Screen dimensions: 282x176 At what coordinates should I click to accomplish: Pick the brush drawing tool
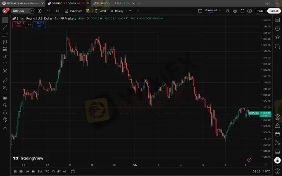[5, 56]
